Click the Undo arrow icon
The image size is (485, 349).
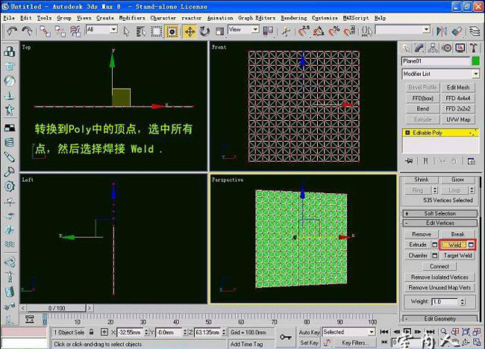[x=13, y=31]
